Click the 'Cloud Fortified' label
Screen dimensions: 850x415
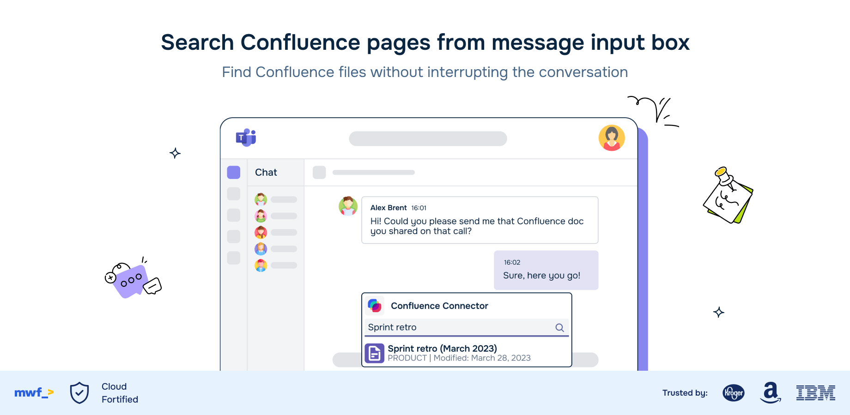(120, 393)
